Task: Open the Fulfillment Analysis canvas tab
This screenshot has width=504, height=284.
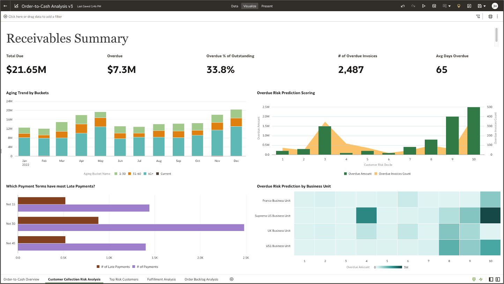Action: click(x=161, y=279)
